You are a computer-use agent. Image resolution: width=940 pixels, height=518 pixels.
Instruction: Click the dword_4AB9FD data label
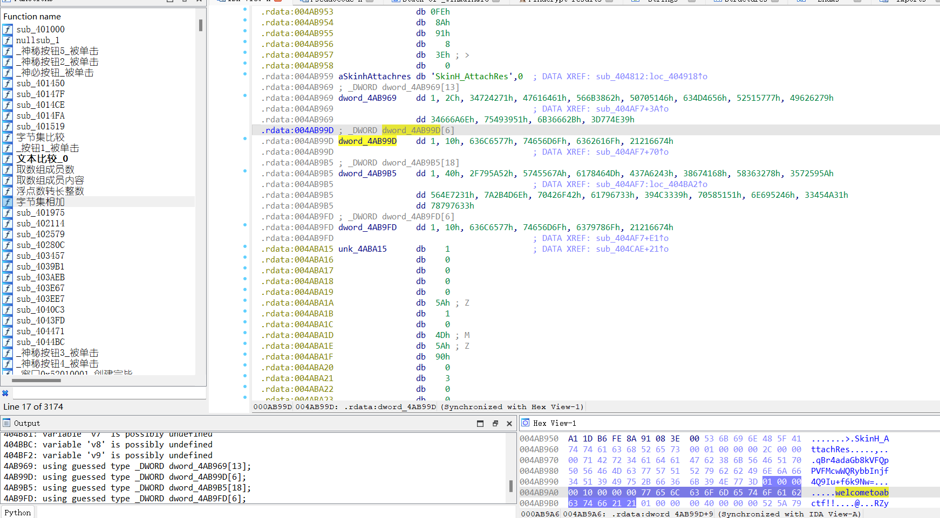(x=367, y=227)
